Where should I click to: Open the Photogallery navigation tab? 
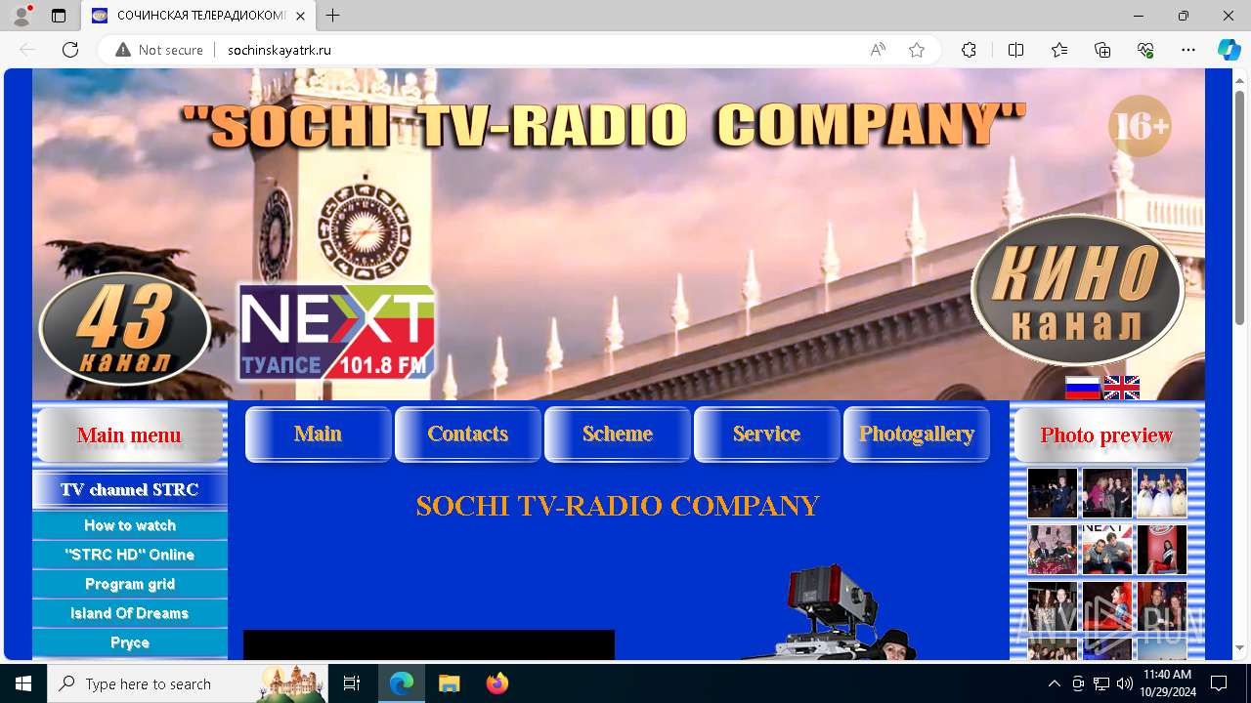click(x=916, y=434)
